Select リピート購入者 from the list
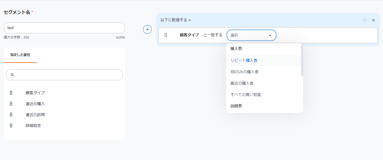Viewport: 383px width, 160px height. click(244, 60)
